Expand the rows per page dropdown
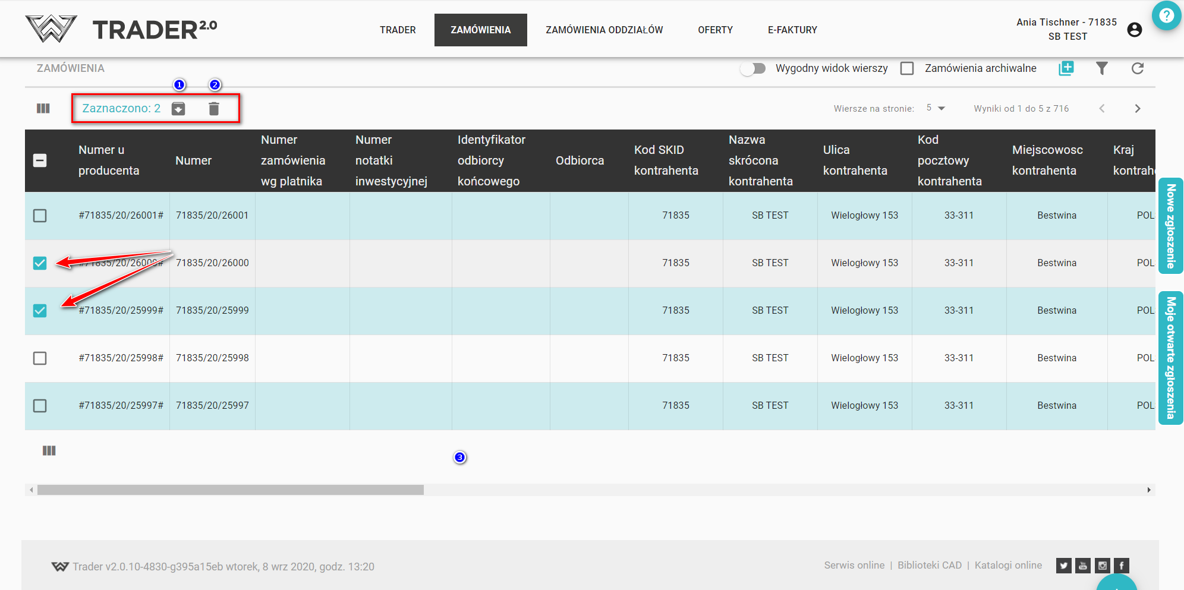 [936, 108]
